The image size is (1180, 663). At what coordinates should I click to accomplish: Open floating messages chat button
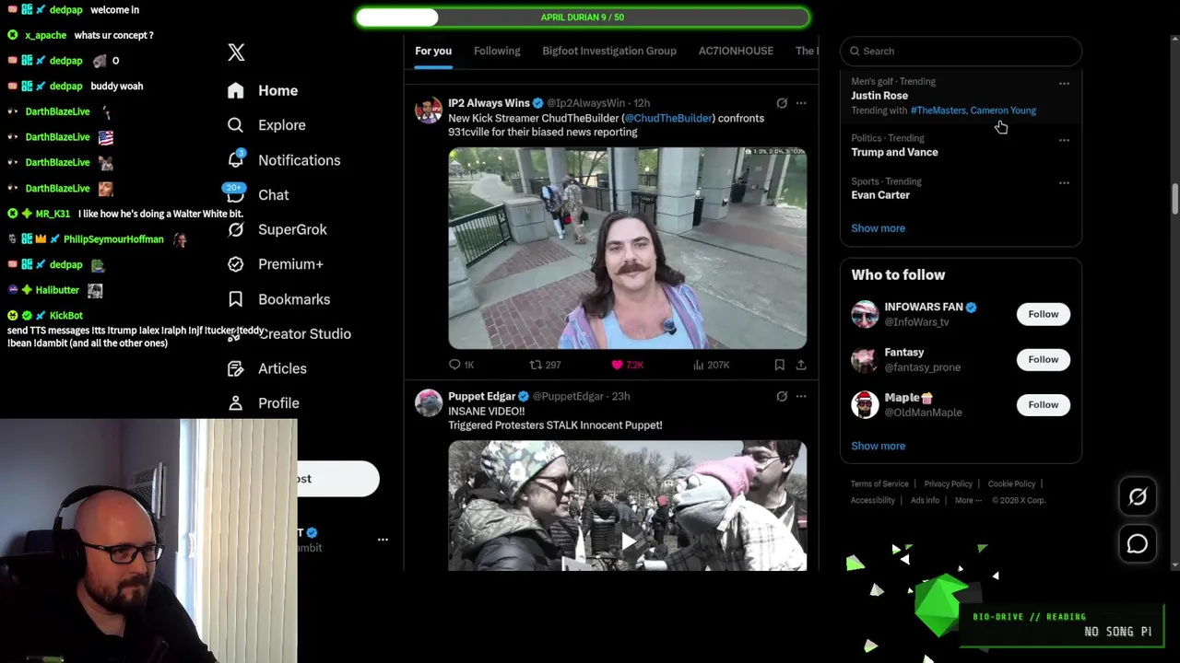[x=1138, y=544]
